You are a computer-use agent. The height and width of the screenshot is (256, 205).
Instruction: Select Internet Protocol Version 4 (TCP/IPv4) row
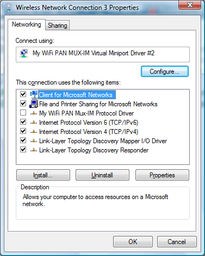pos(89,132)
